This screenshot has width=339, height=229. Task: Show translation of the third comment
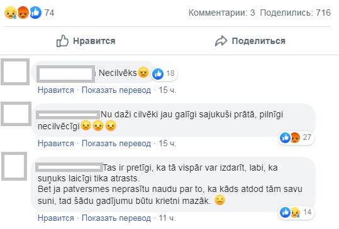116,218
